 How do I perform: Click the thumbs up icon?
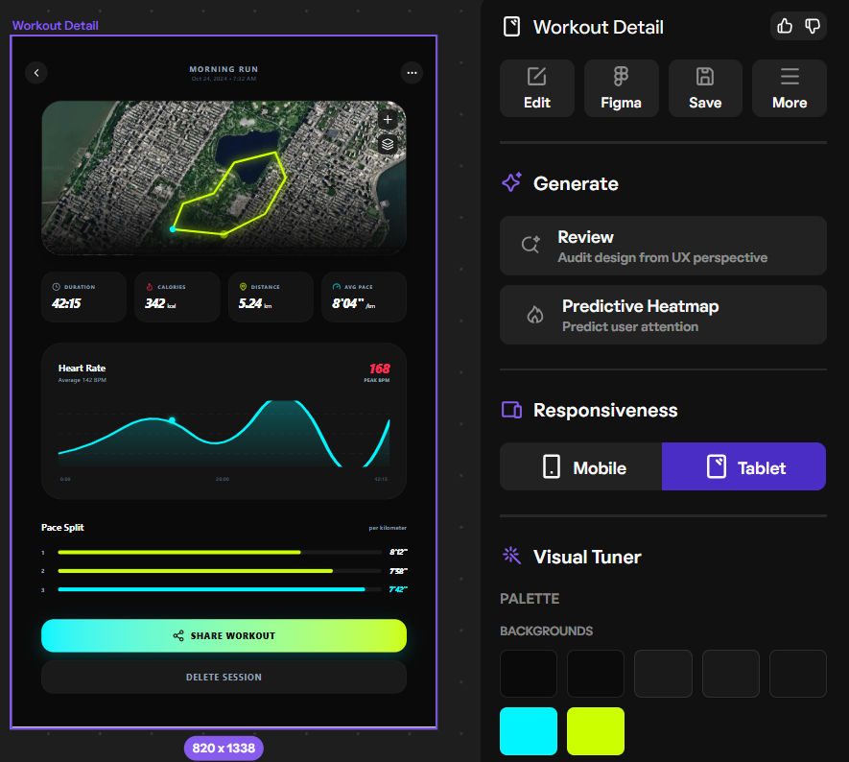click(x=785, y=26)
